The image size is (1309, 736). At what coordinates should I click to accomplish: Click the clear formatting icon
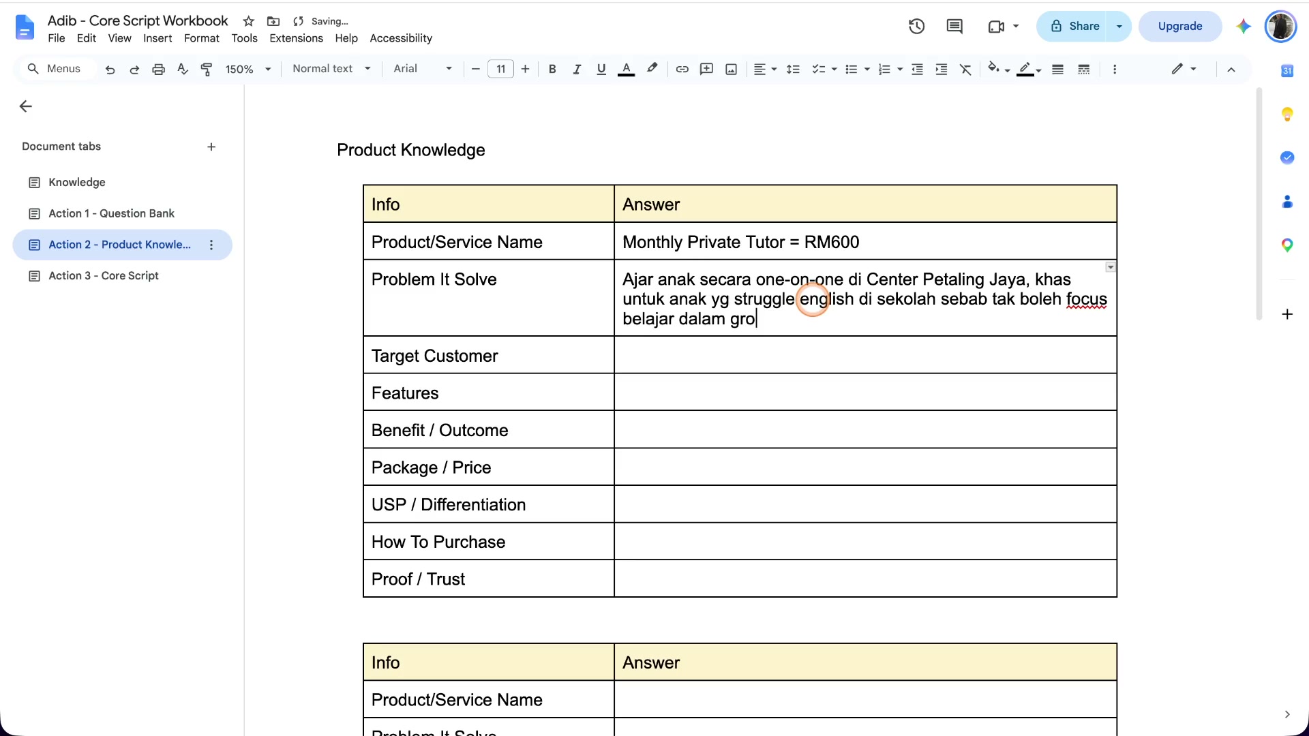click(x=965, y=69)
